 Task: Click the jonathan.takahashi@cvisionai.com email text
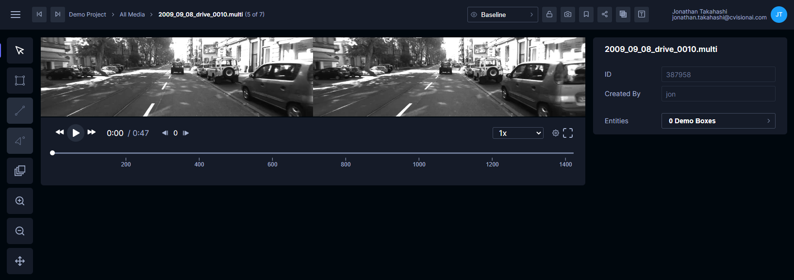pos(719,17)
